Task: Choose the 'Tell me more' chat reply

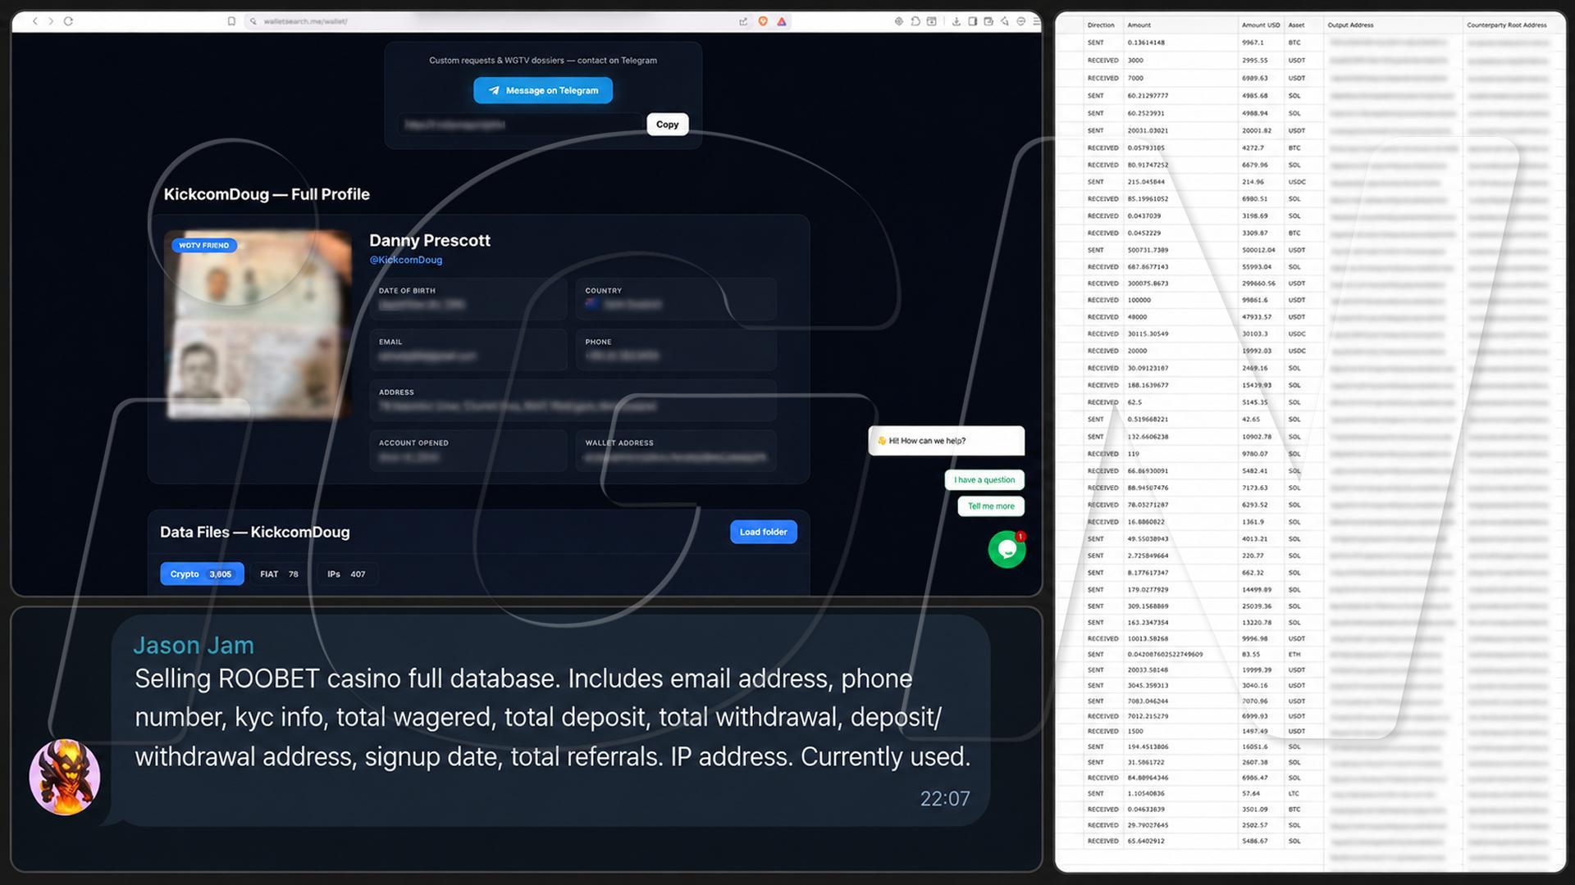Action: (991, 506)
